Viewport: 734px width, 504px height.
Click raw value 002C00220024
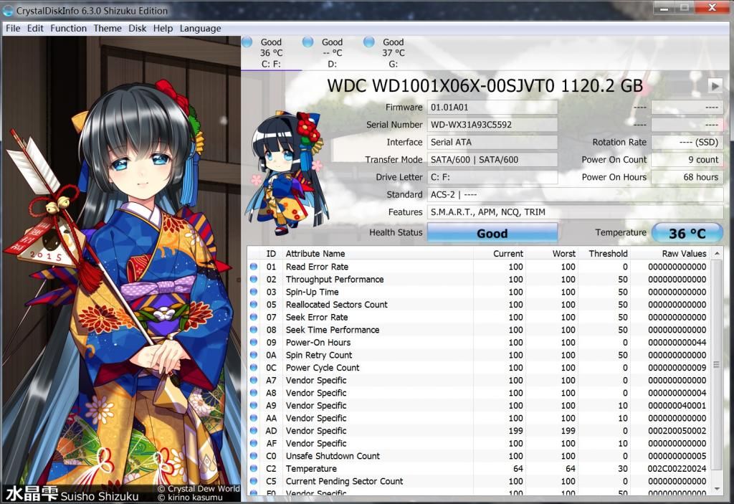(677, 468)
